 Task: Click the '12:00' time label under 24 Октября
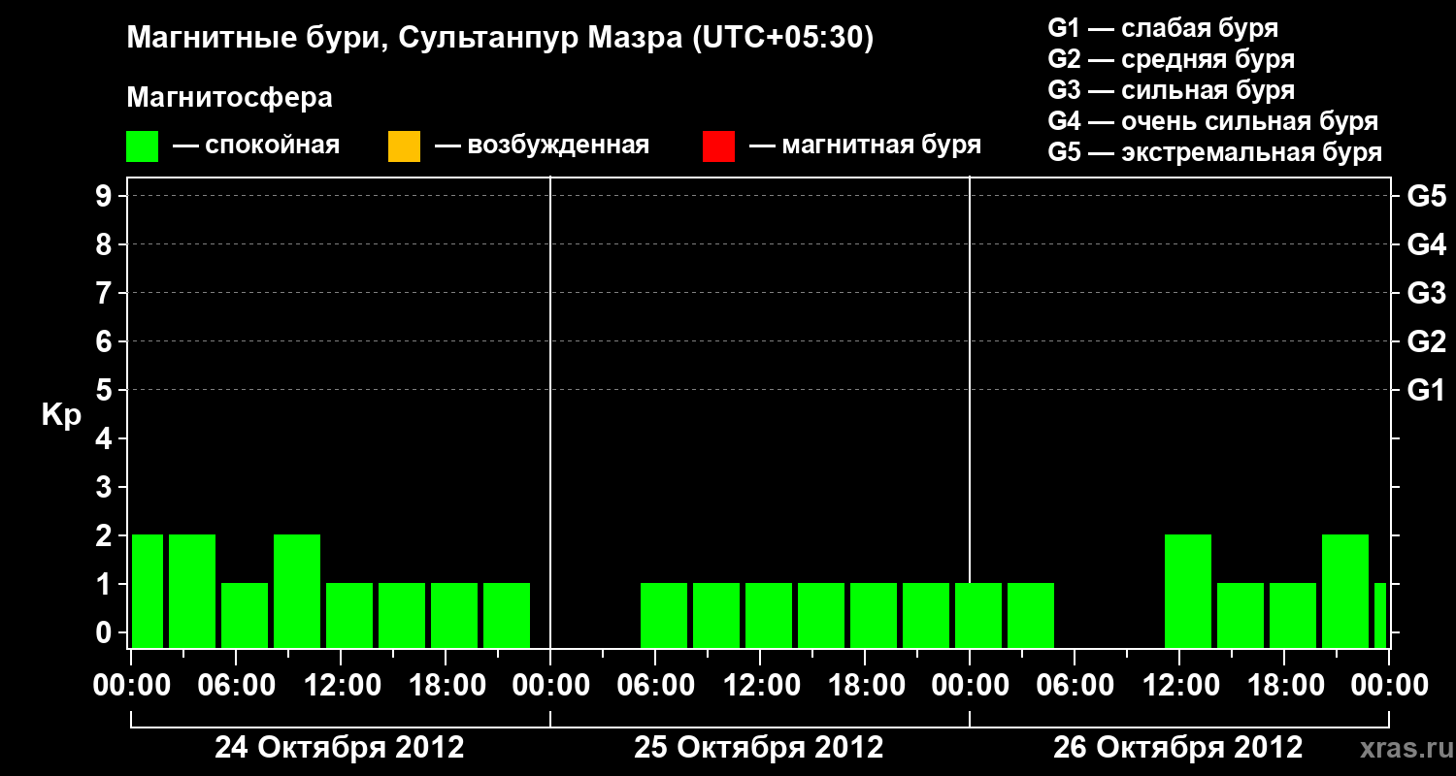click(x=342, y=686)
